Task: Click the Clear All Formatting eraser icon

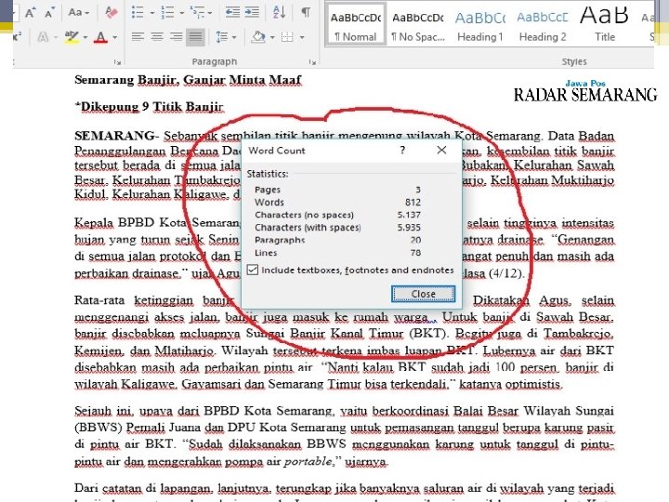Action: [111, 13]
